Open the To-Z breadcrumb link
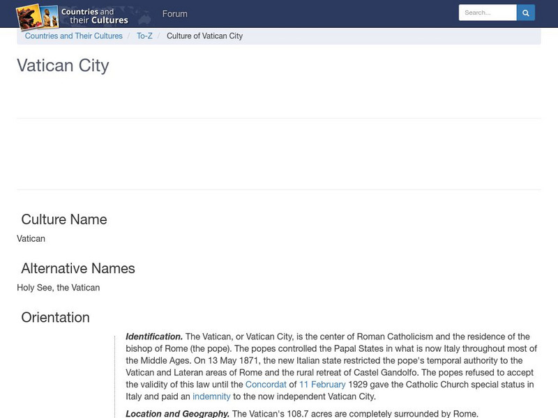 [x=144, y=36]
